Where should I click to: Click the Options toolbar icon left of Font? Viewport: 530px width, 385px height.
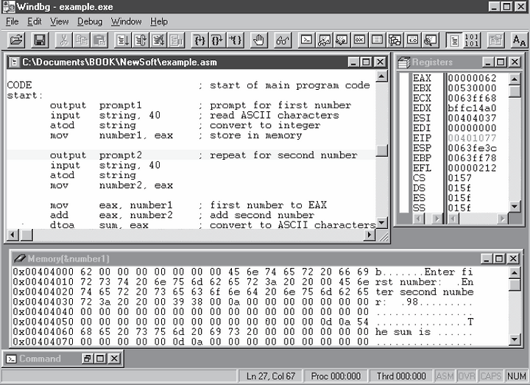[x=495, y=40]
